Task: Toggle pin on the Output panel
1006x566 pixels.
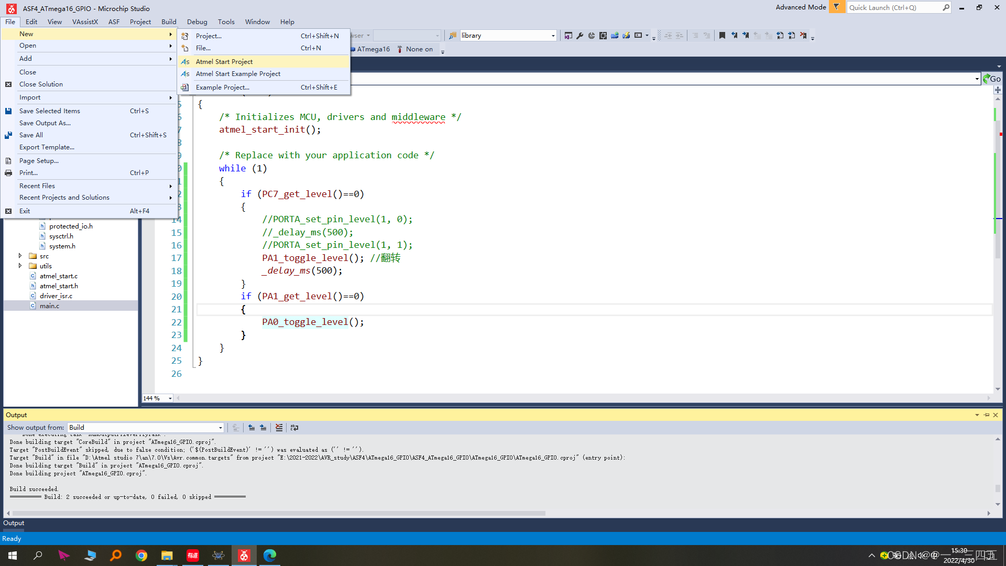Action: [x=987, y=415]
